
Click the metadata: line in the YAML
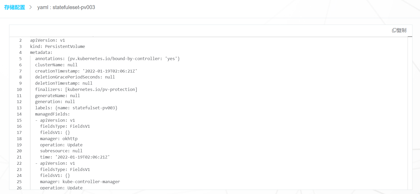point(41,53)
